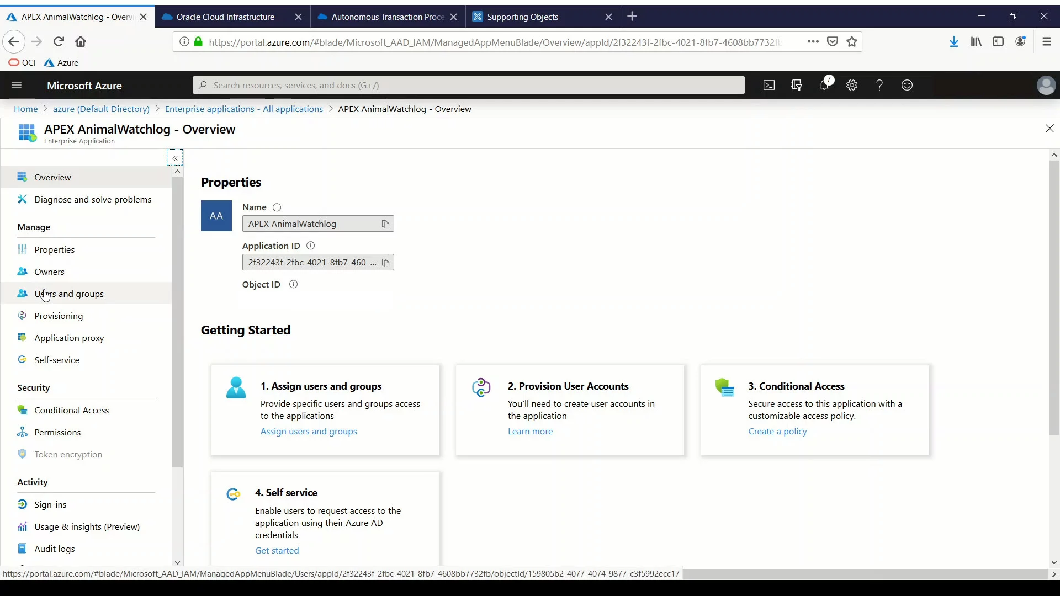Click Get started under Self service

click(277, 550)
